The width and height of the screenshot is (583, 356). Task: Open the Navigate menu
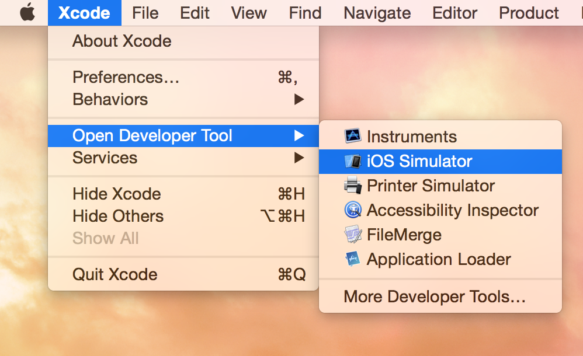pos(377,13)
